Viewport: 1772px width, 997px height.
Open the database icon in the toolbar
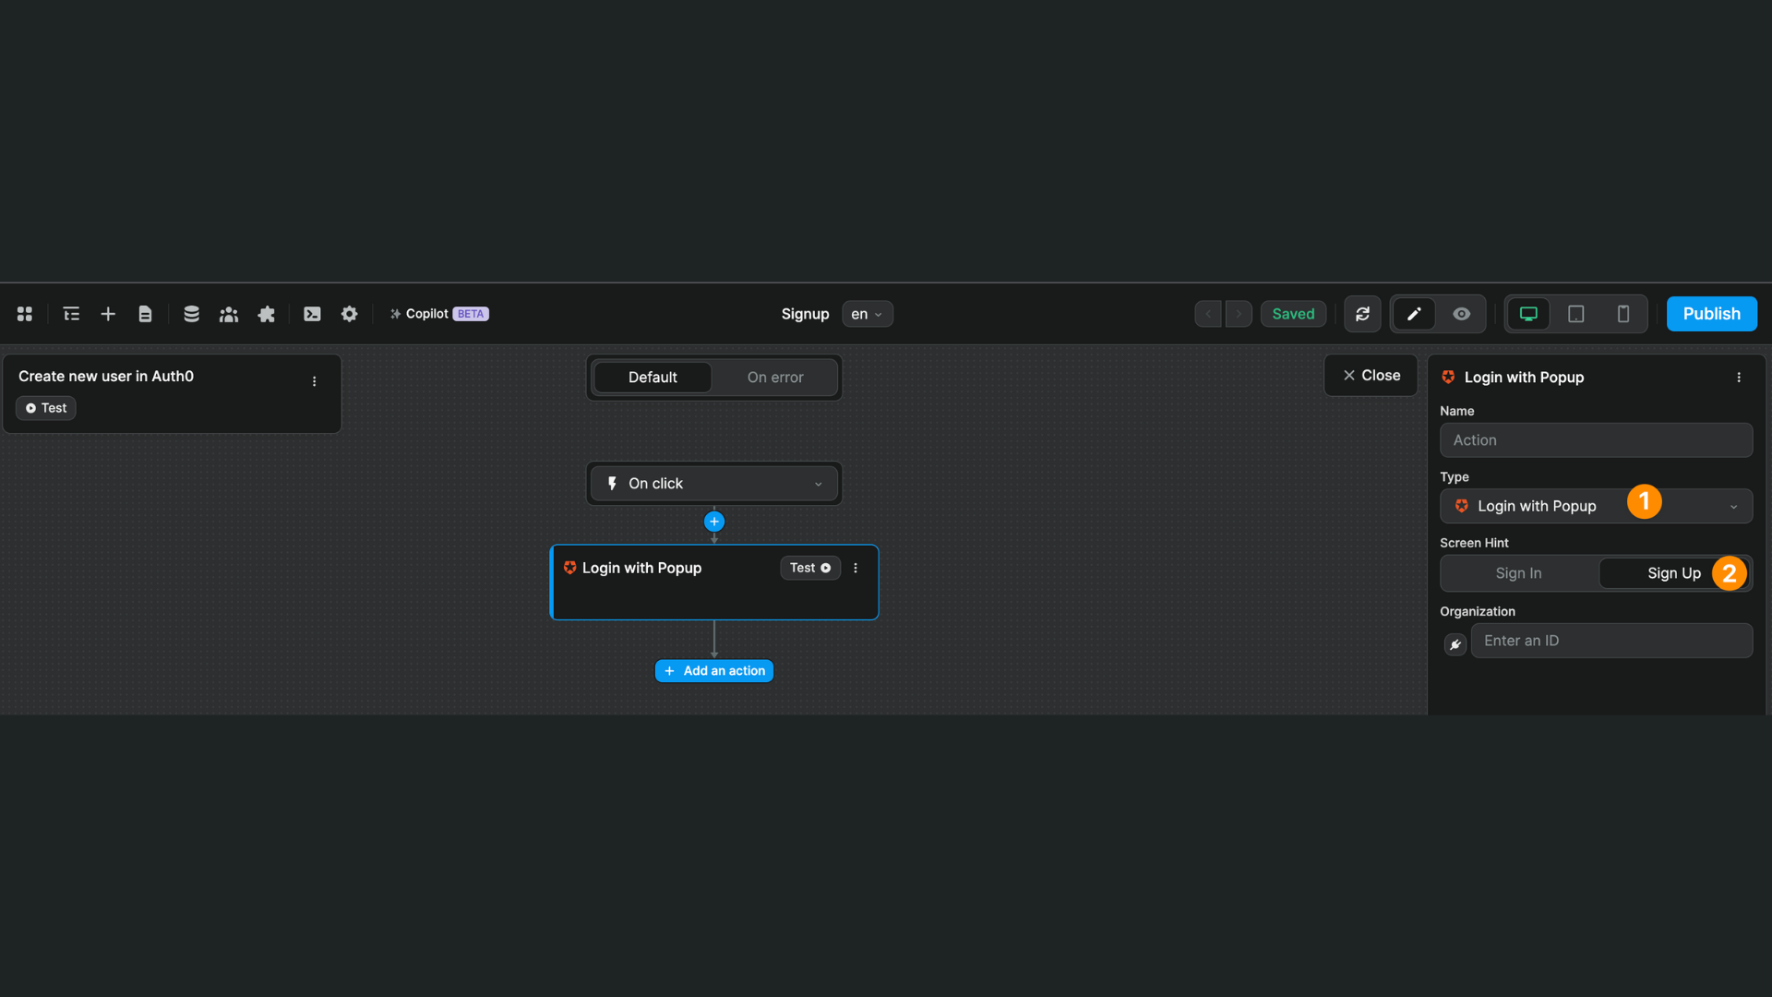[x=191, y=314]
